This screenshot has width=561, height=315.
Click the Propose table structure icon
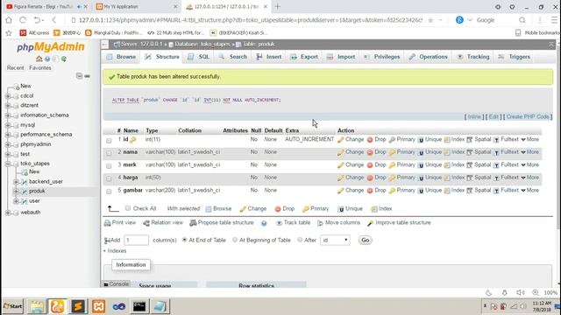[193, 223]
